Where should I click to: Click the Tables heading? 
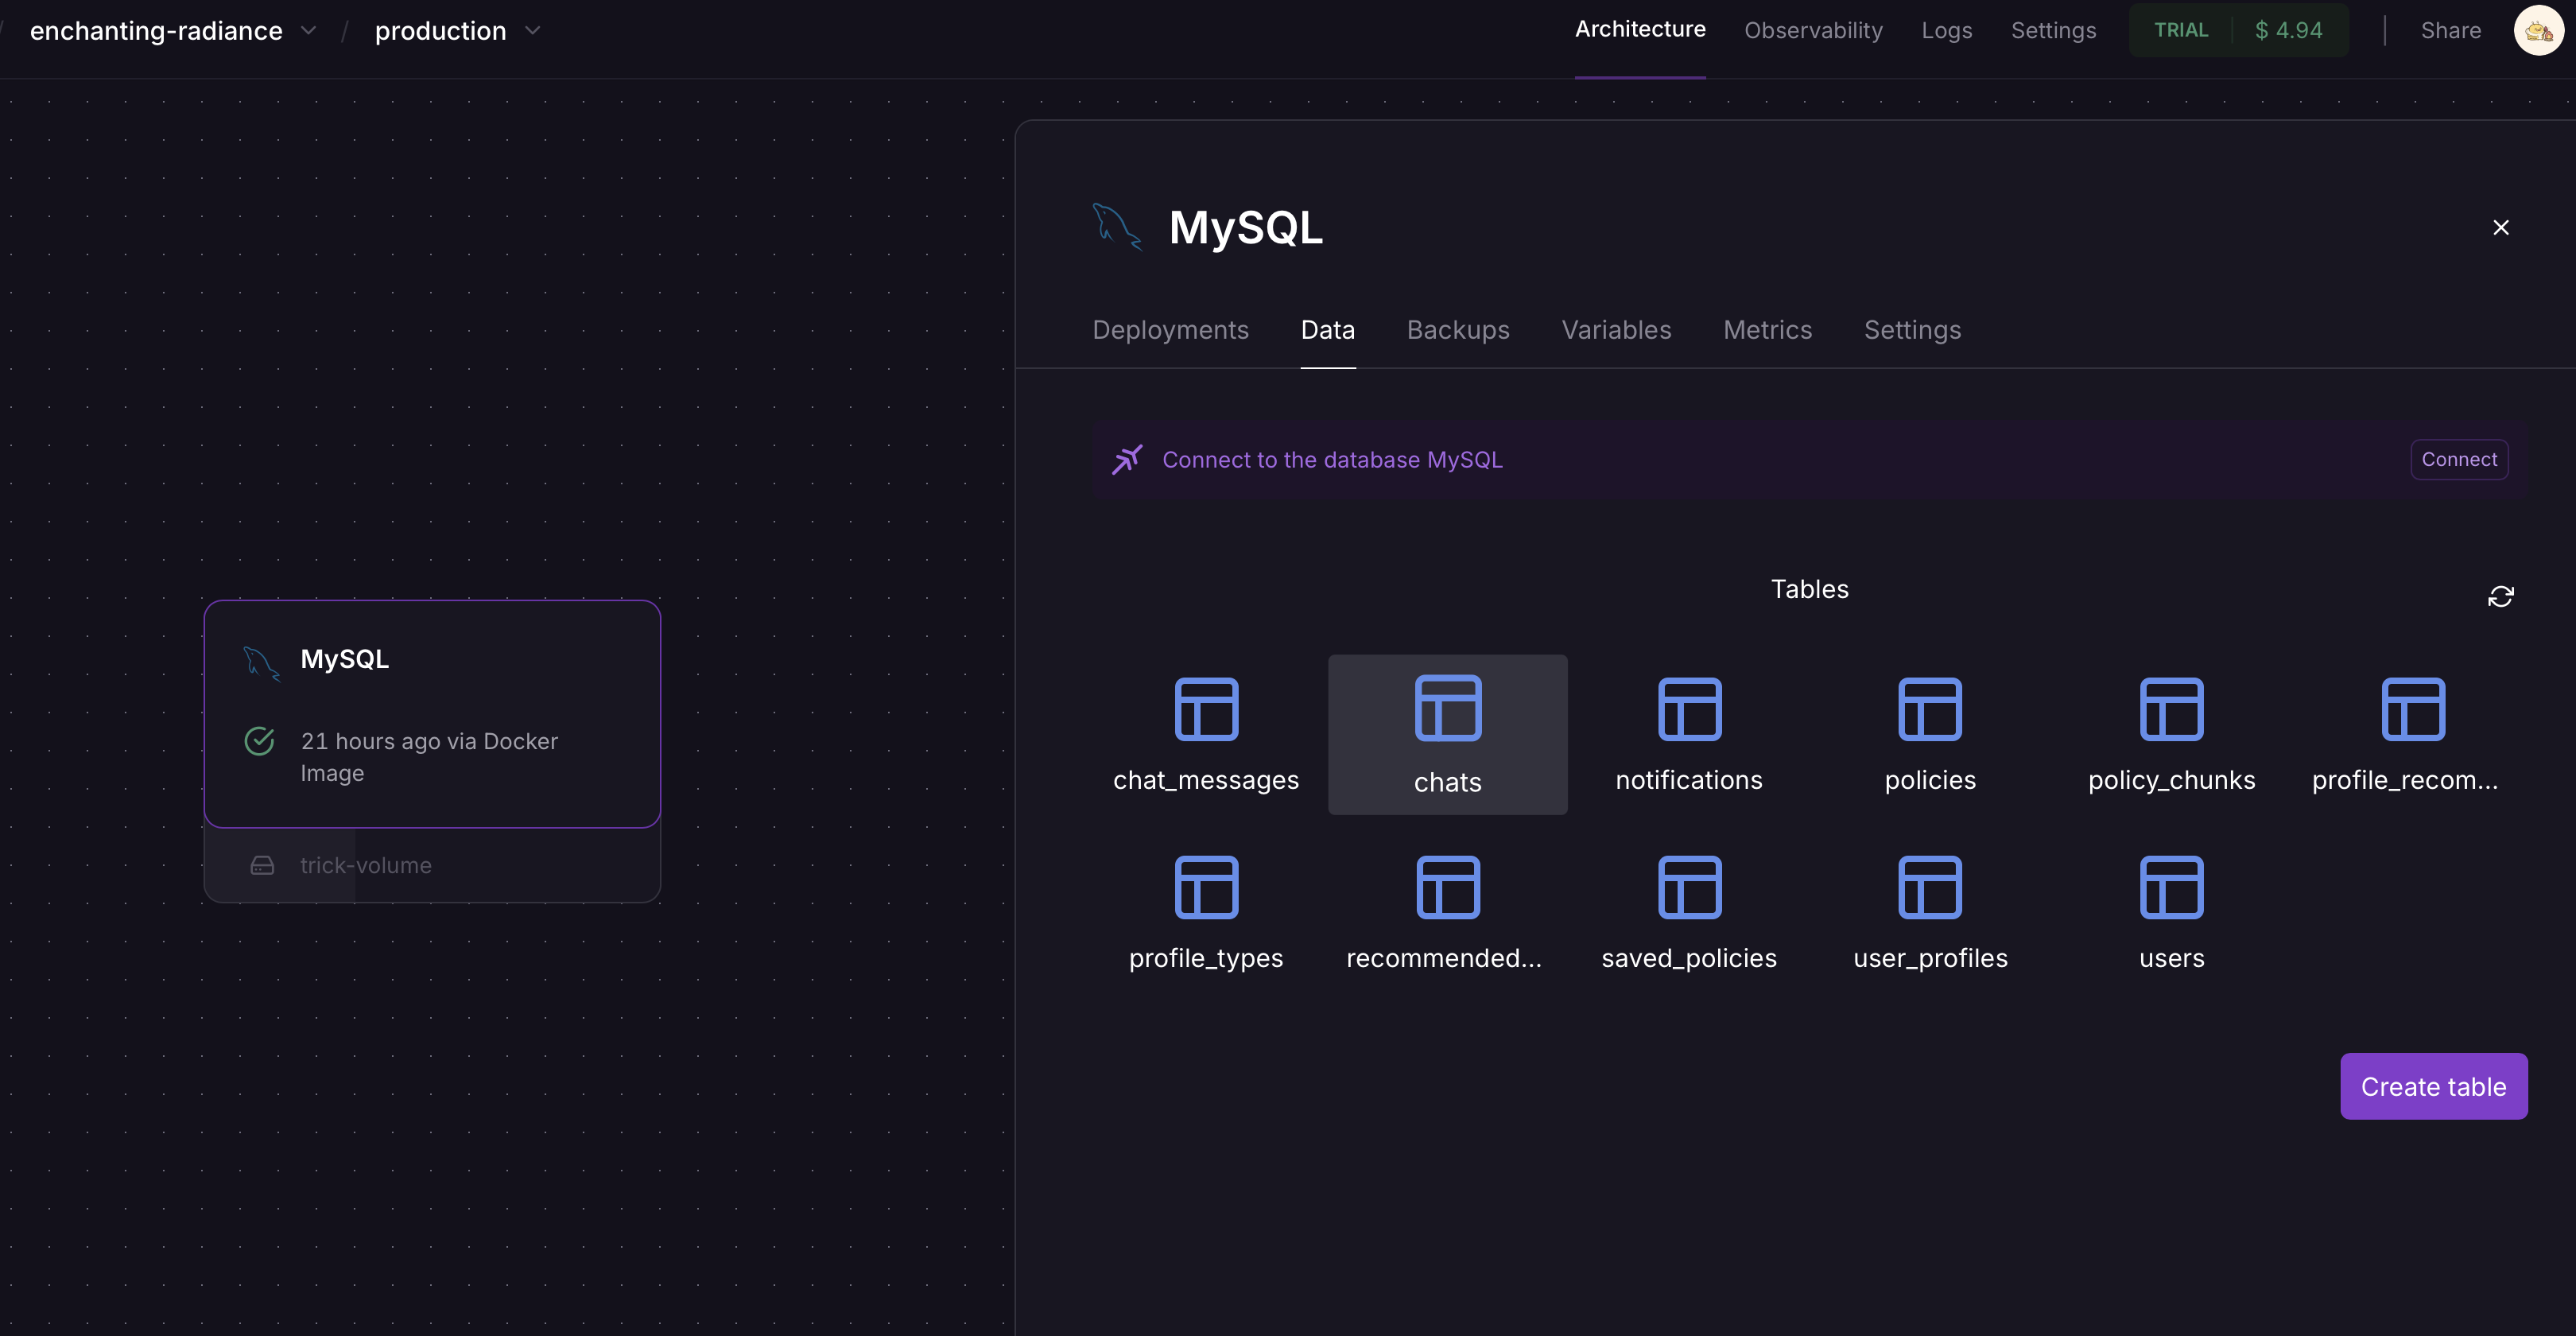(1809, 589)
